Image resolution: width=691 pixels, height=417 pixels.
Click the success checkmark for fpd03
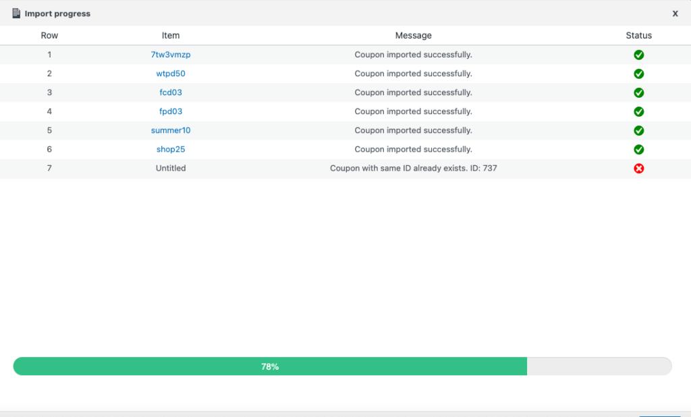pos(638,111)
